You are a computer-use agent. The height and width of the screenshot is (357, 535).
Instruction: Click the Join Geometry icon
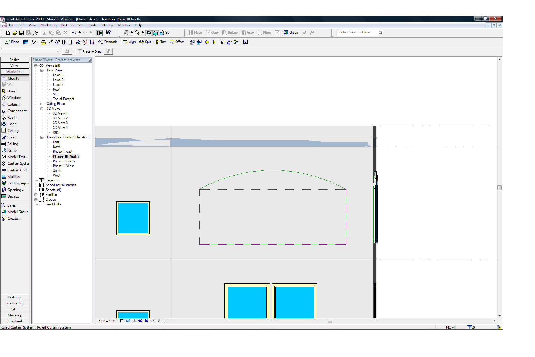(x=192, y=42)
